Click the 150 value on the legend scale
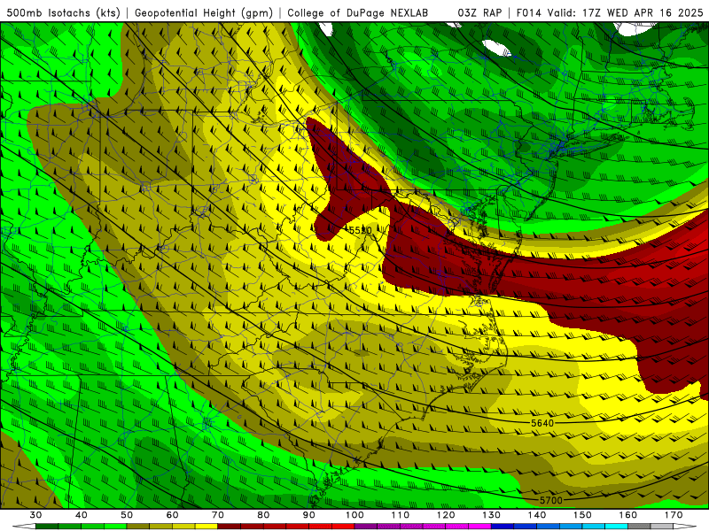Viewport: 709px width, 531px height. pos(582,515)
